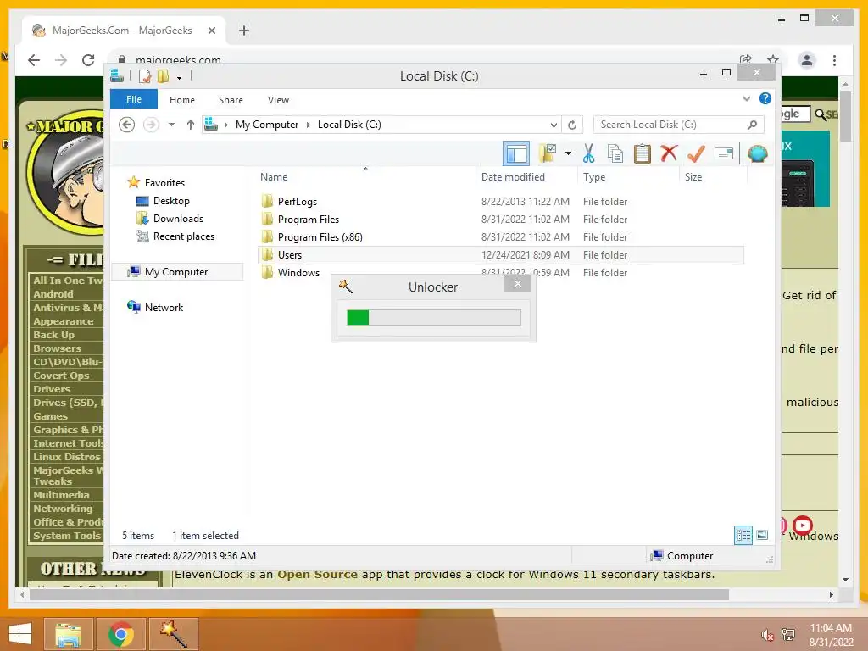The image size is (868, 651).
Task: Select Recent places in the navigation pane
Action: click(183, 236)
